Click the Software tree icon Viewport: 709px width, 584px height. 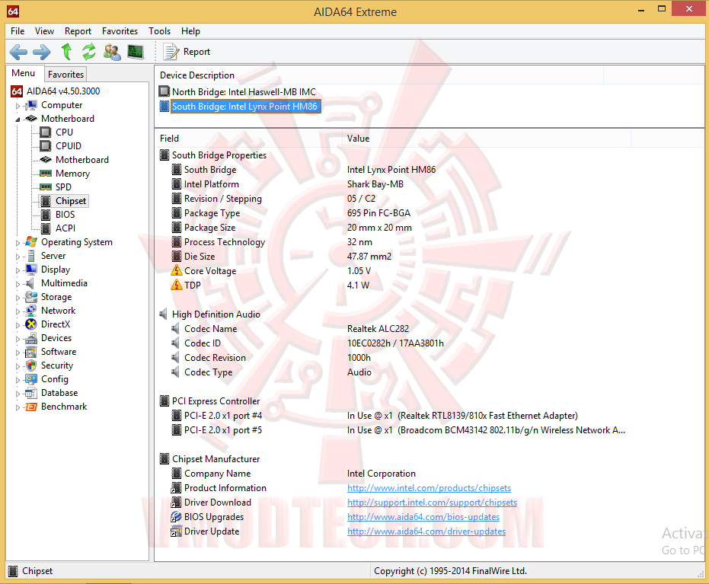pos(31,352)
